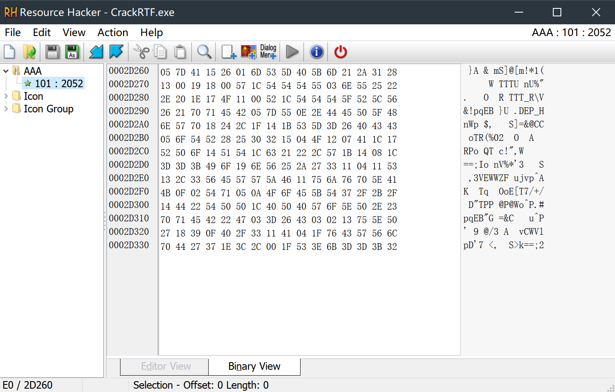Click offset row 0002D260
This screenshot has width=615, height=392.
[x=129, y=71]
